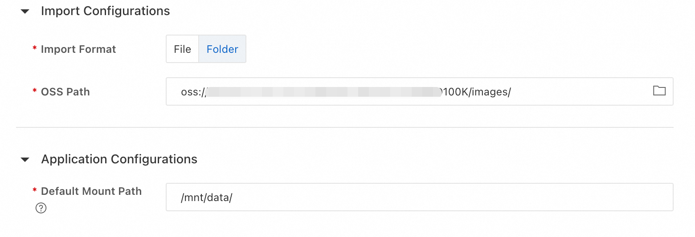Place cursor at /mnt/data/ text
The height and width of the screenshot is (237, 695).
(x=207, y=197)
